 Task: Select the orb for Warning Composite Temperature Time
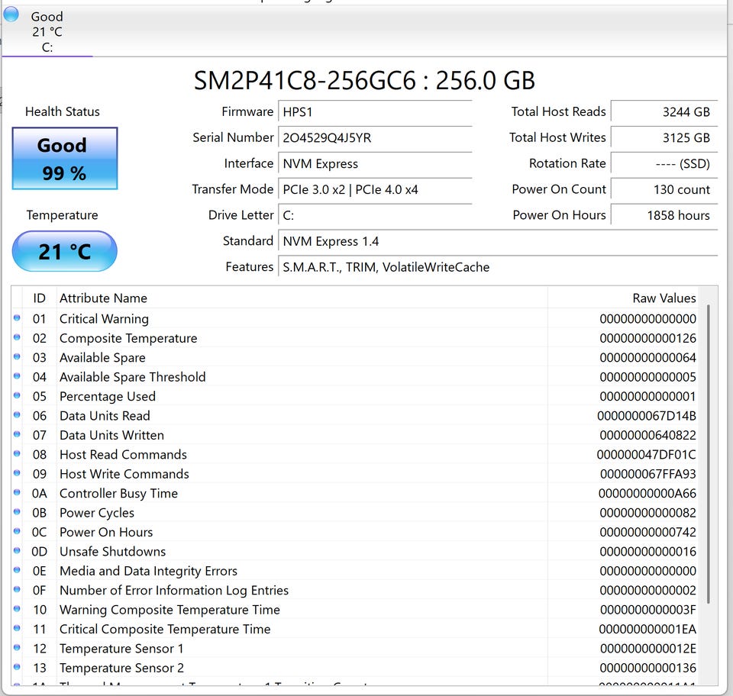tap(17, 609)
